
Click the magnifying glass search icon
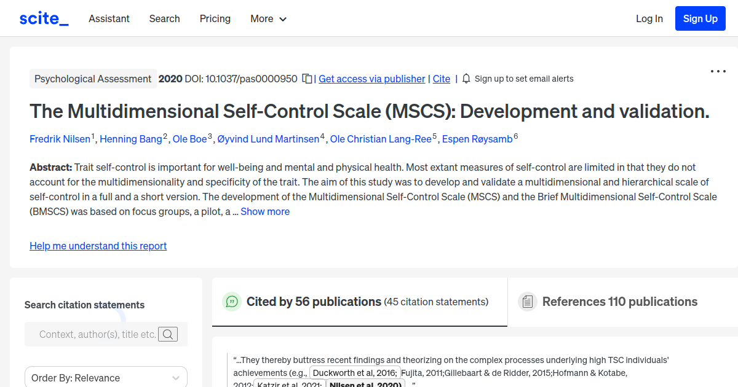(168, 334)
